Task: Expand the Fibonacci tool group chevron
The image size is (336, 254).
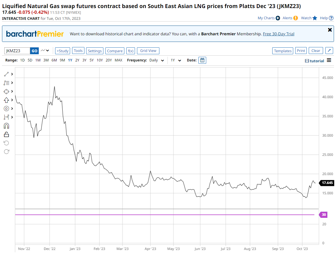Action: pos(12,83)
